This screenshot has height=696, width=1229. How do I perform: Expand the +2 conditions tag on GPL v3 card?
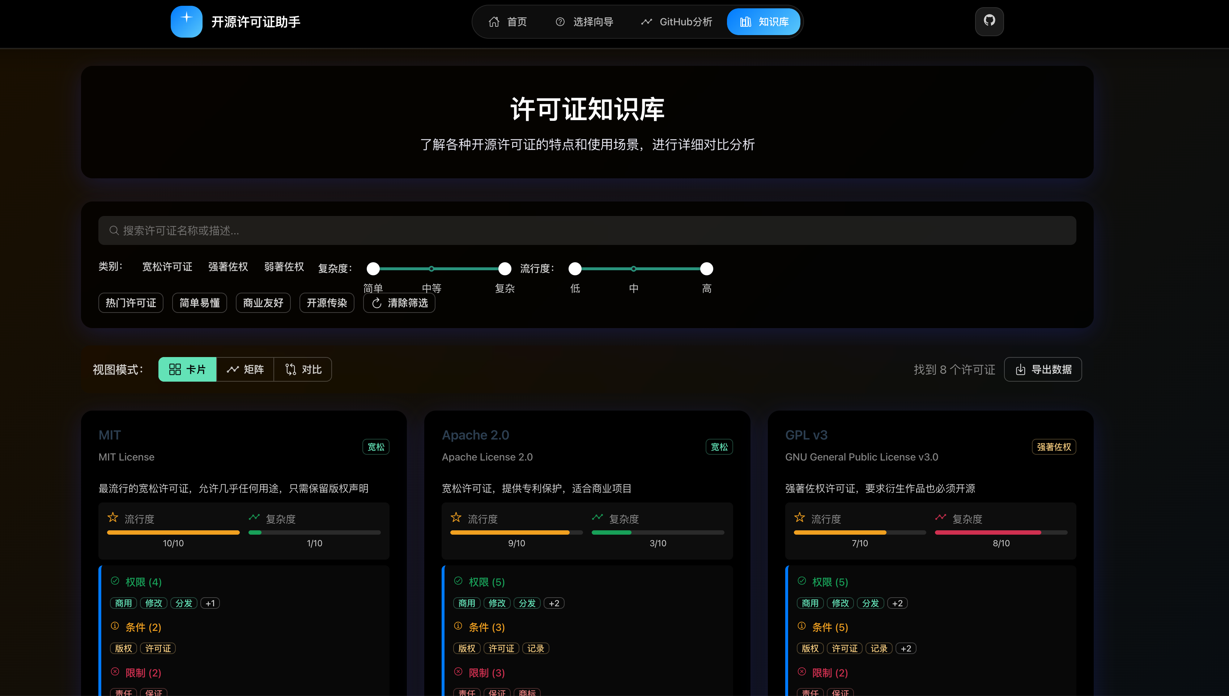point(906,648)
